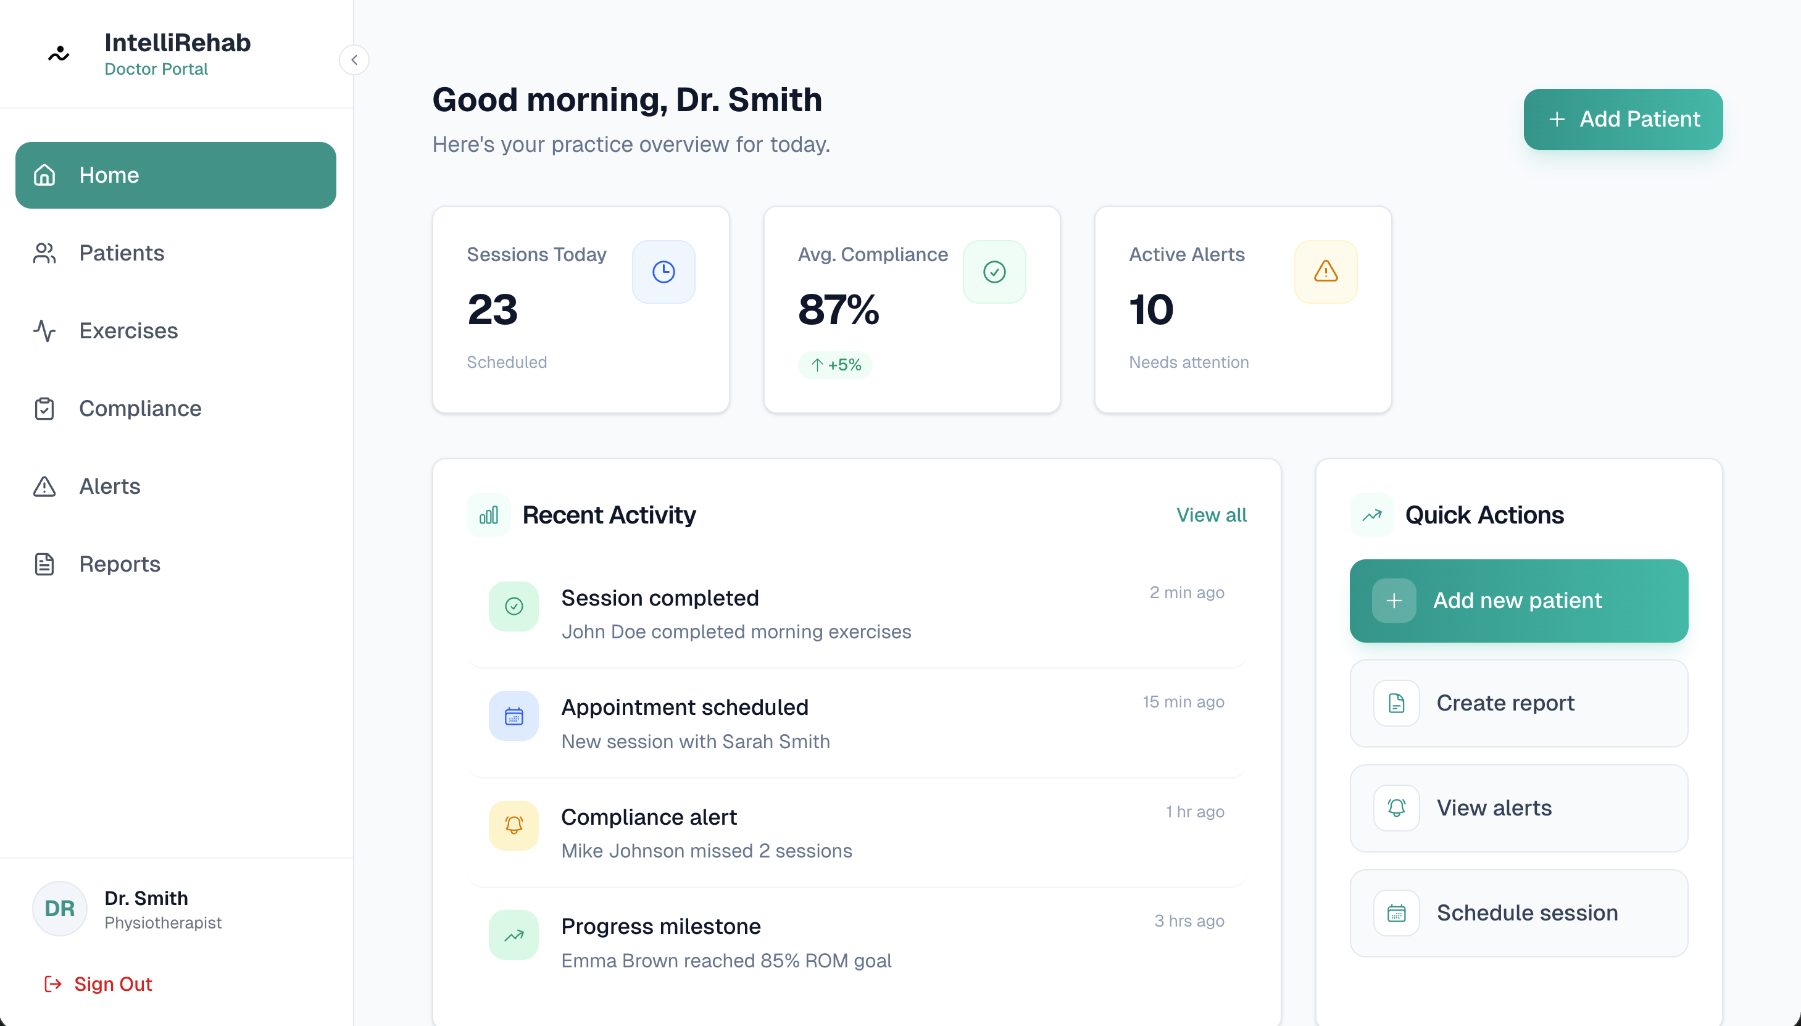Click the Sessions Today clock icon

coord(663,272)
